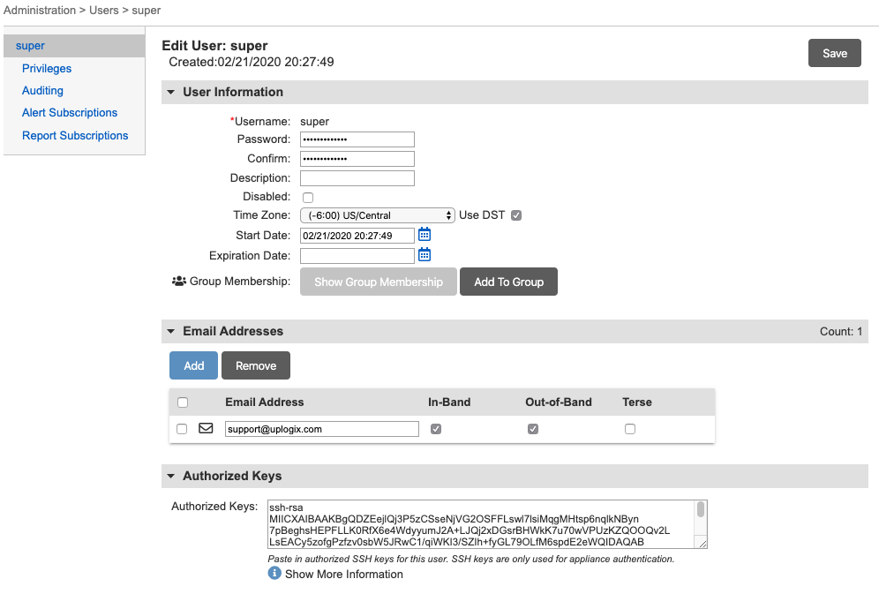Open the Start Date calendar picker
The width and height of the screenshot is (879, 594).
pos(424,235)
